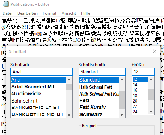Open the Ansicht menu

pos(69,13)
